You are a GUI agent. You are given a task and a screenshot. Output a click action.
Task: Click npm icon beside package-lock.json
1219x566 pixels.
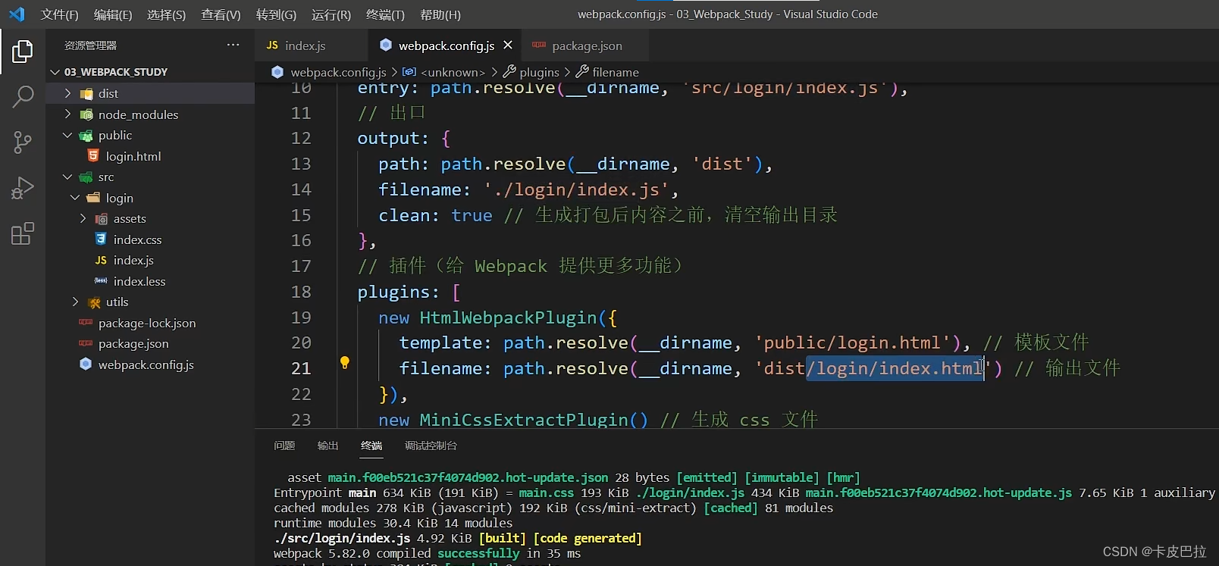pos(86,323)
